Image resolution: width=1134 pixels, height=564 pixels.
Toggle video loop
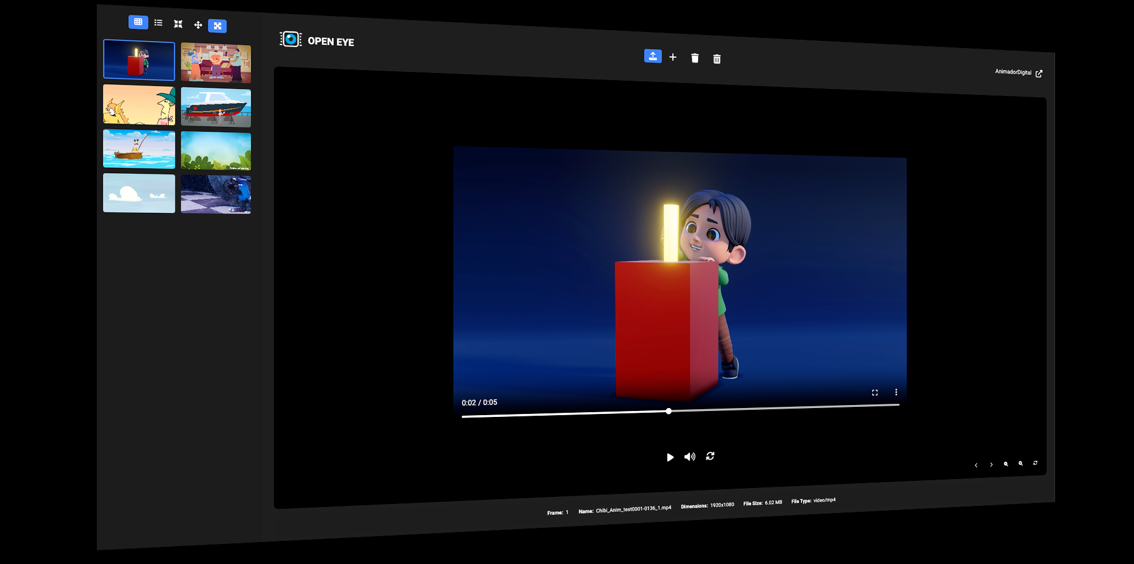pos(710,456)
